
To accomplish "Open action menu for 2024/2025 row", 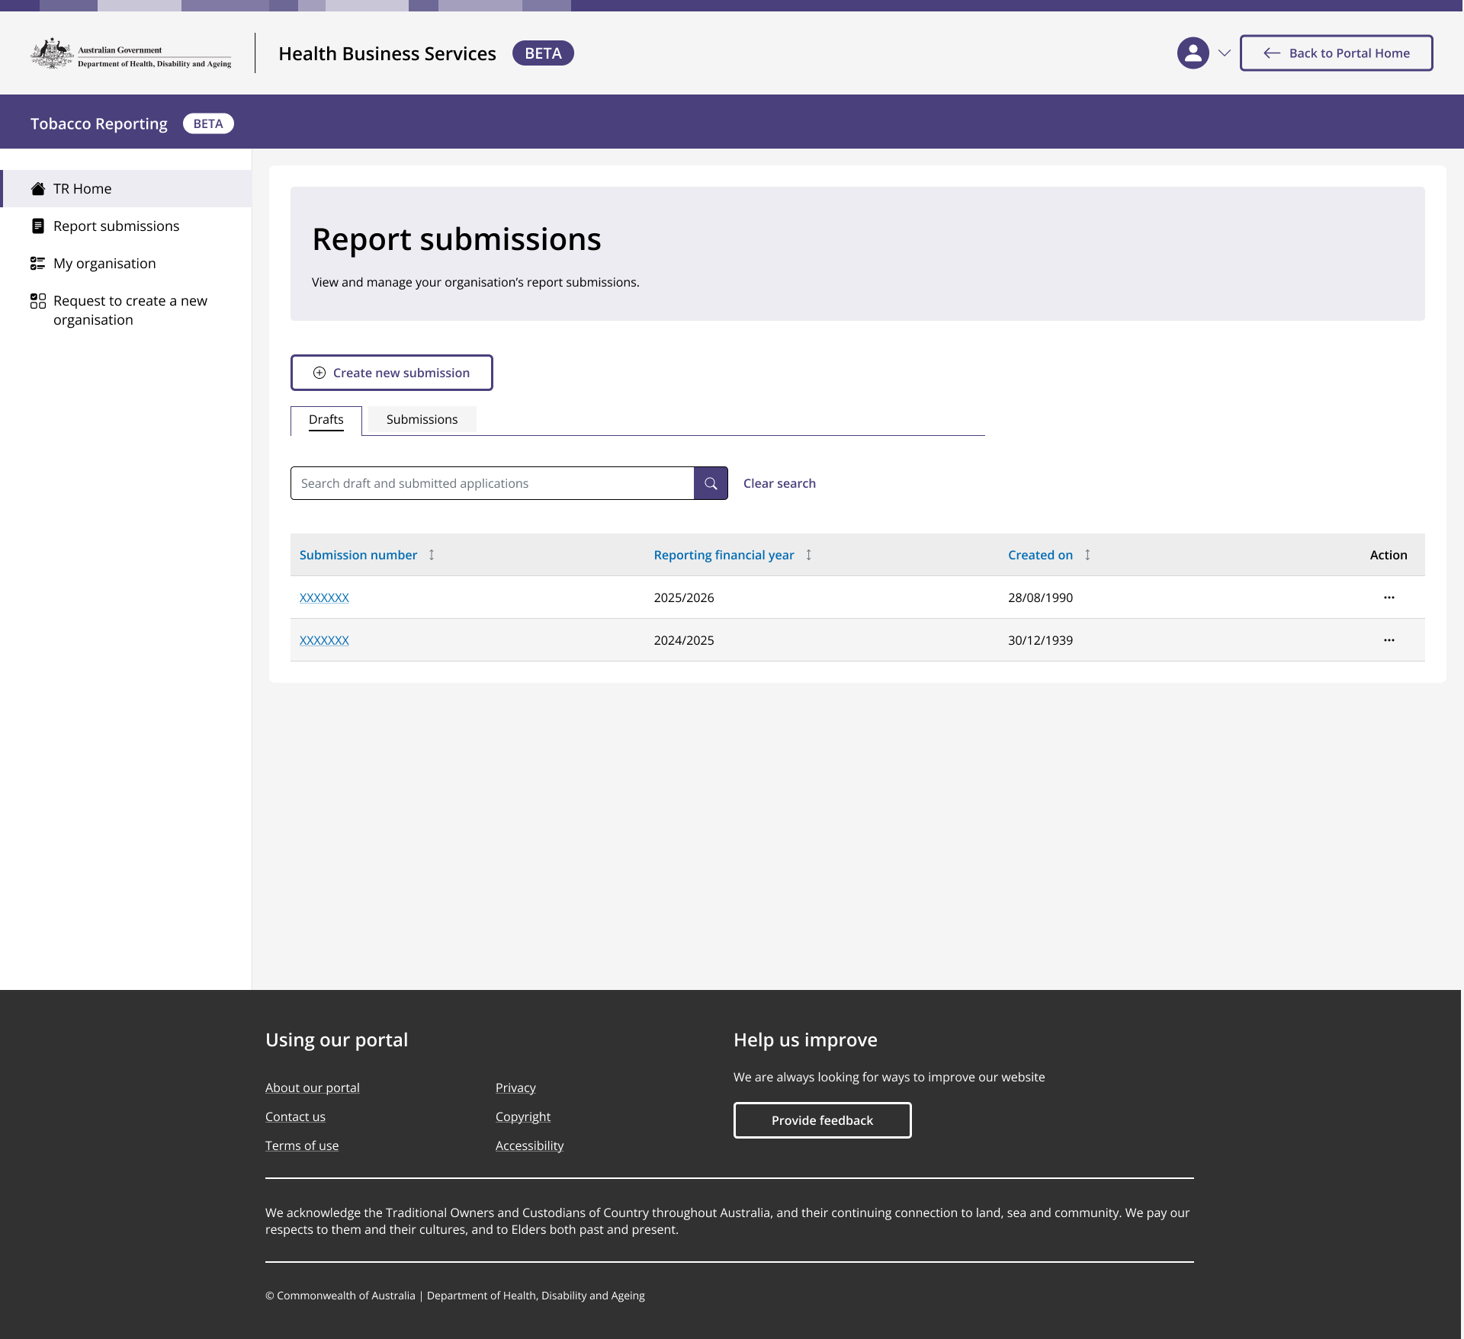I will tap(1389, 640).
